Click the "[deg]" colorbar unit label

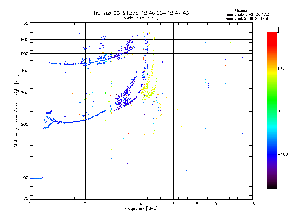272,30
